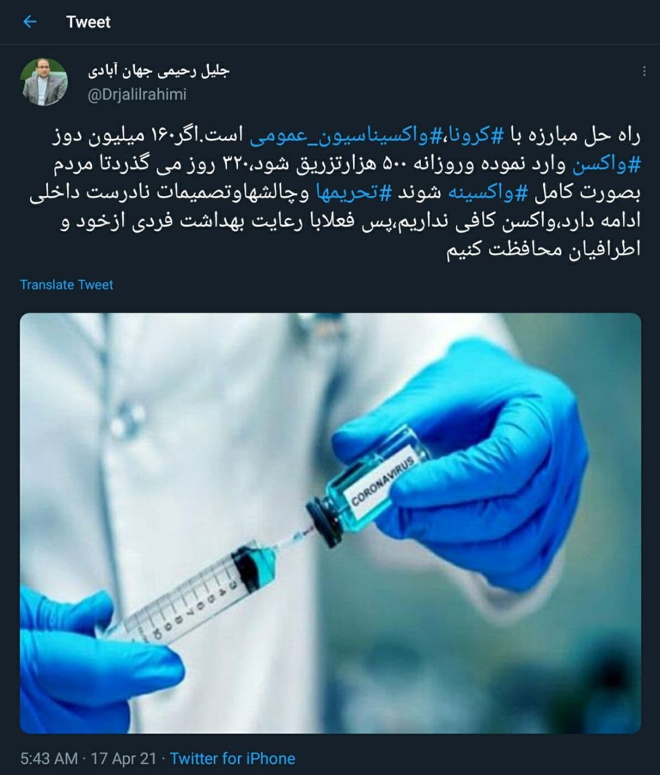660x775 pixels.
Task: Open the Twitter for iPhone source link
Action: [233, 758]
